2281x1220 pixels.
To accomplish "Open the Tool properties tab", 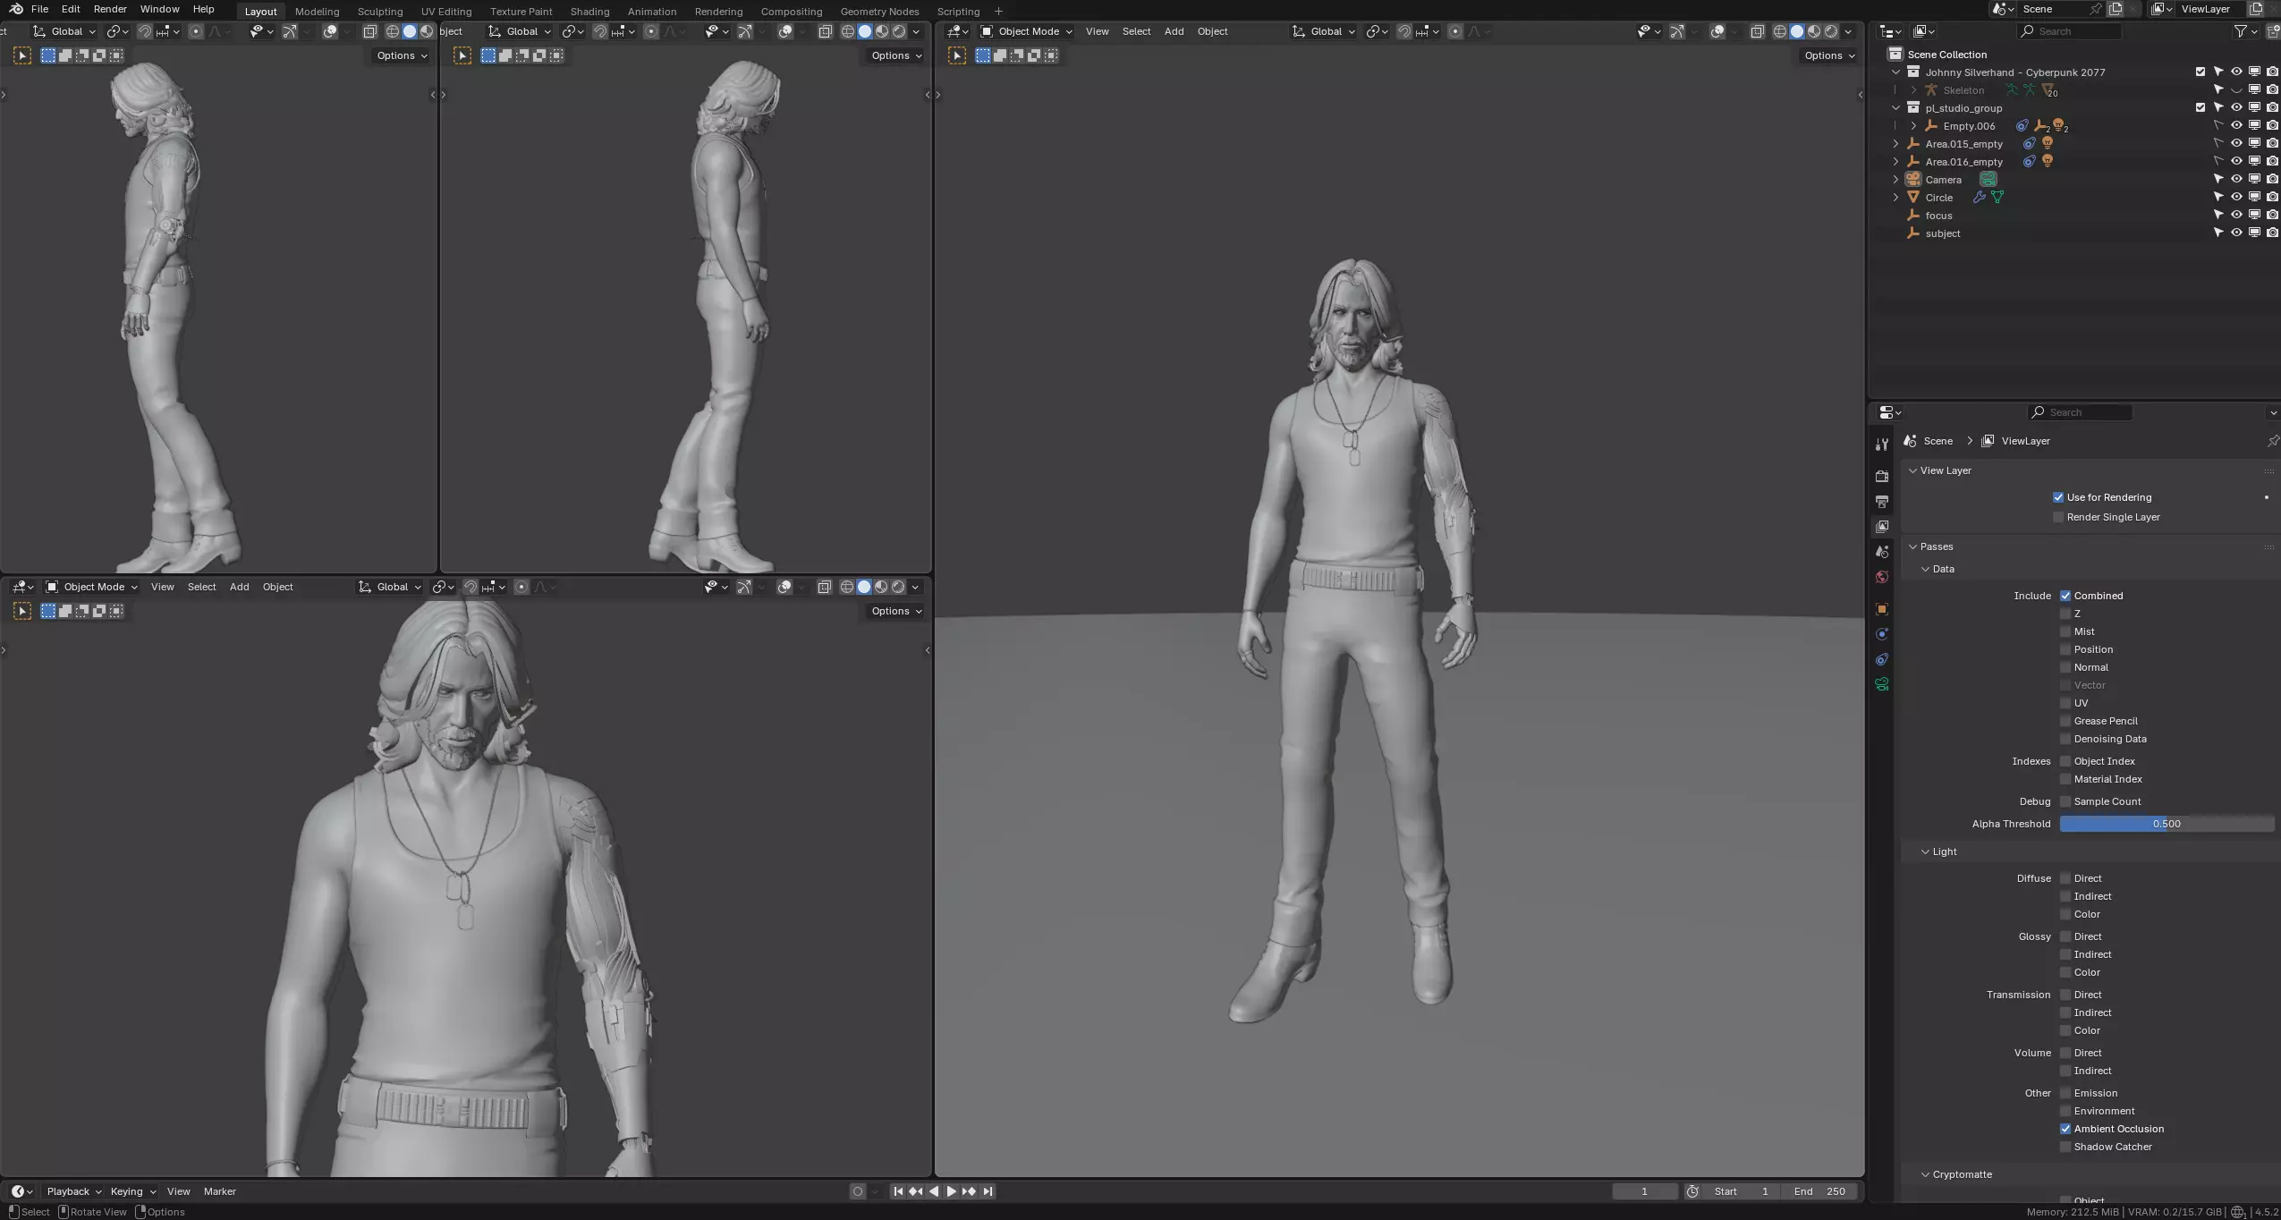I will (x=1882, y=445).
